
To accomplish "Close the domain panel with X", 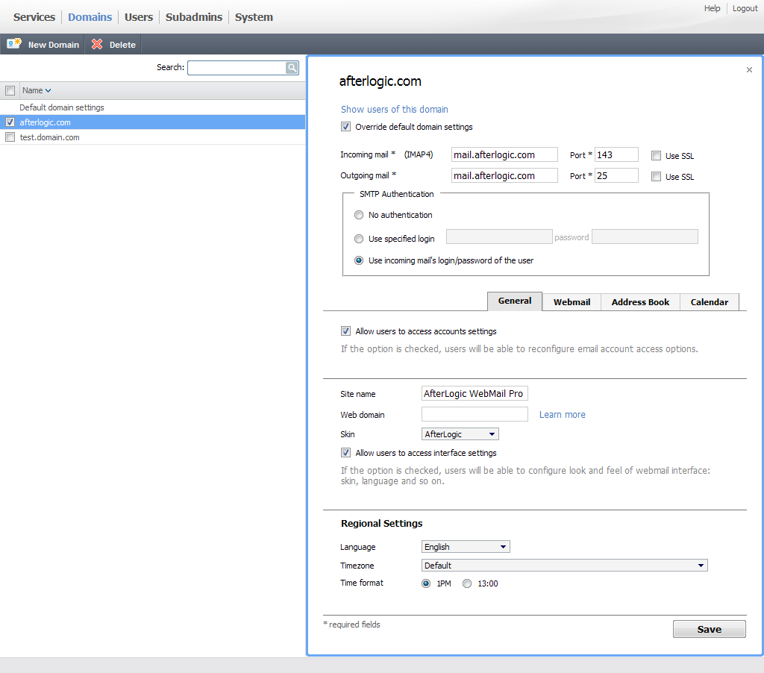I will pos(749,70).
